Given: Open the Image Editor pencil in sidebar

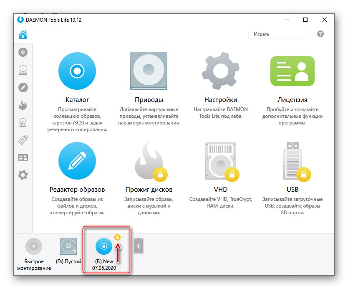Looking at the screenshot, I should 23,88.
